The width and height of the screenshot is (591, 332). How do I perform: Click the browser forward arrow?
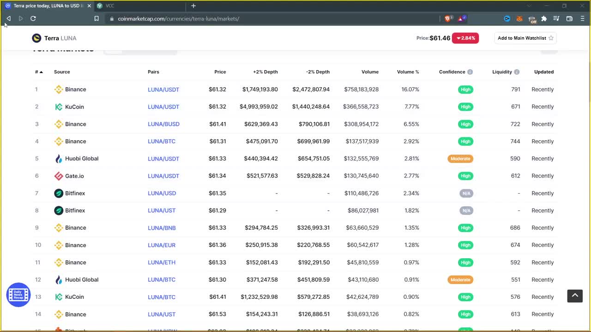[x=21, y=18]
